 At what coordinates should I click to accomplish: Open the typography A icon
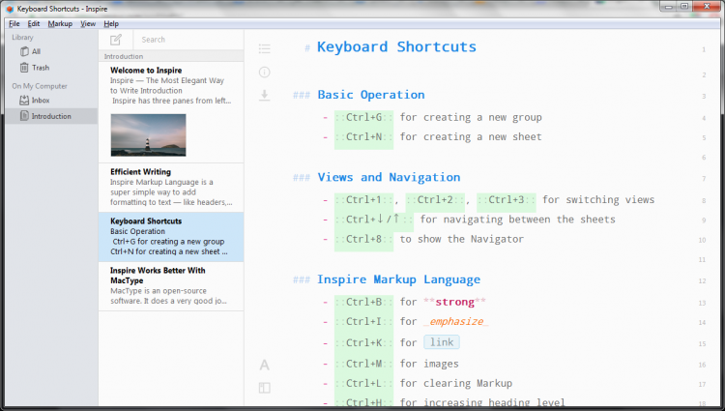tap(265, 365)
